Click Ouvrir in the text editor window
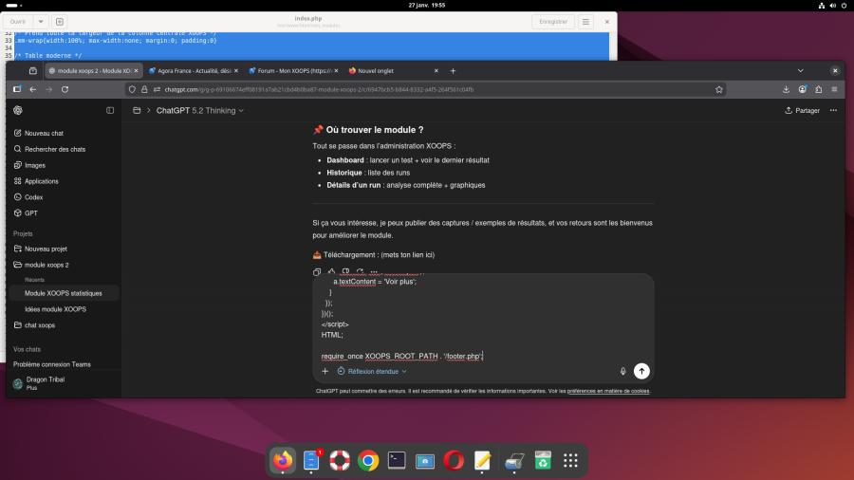This screenshot has width=854, height=480. coord(18,22)
